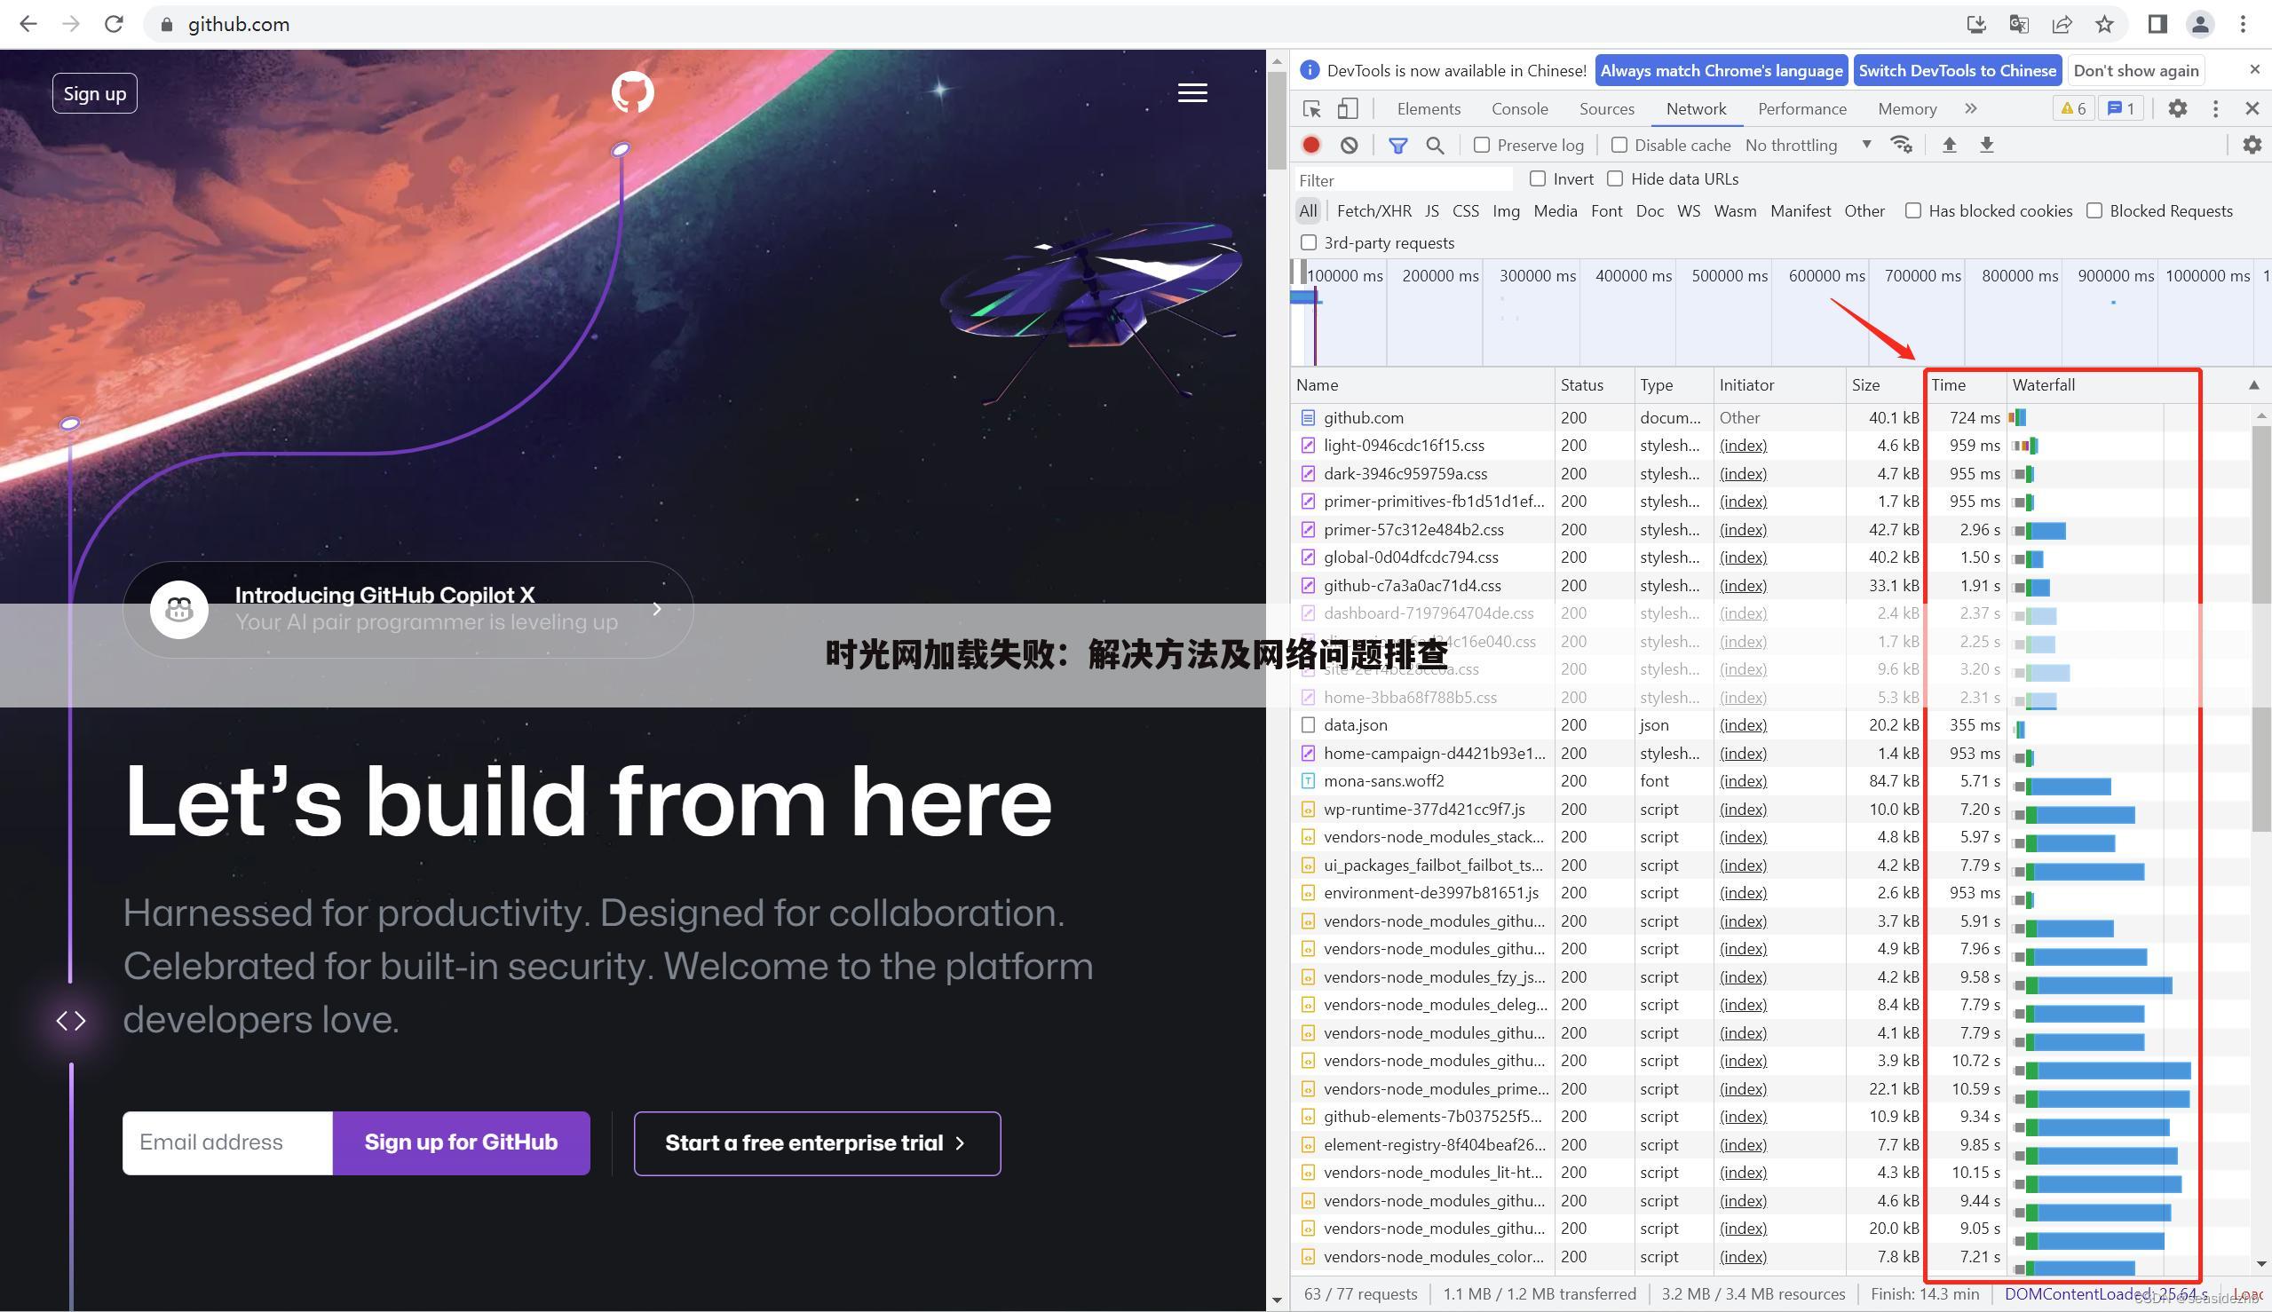Click Start a free enterprise trial
2272x1312 pixels.
pyautogui.click(x=817, y=1143)
